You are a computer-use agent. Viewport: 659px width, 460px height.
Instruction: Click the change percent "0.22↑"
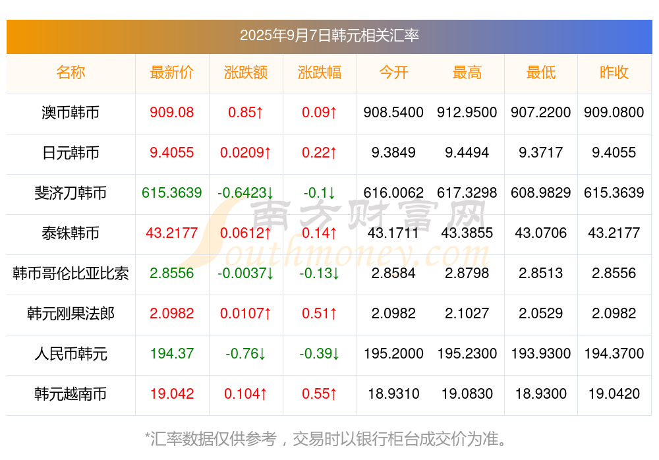(x=320, y=153)
